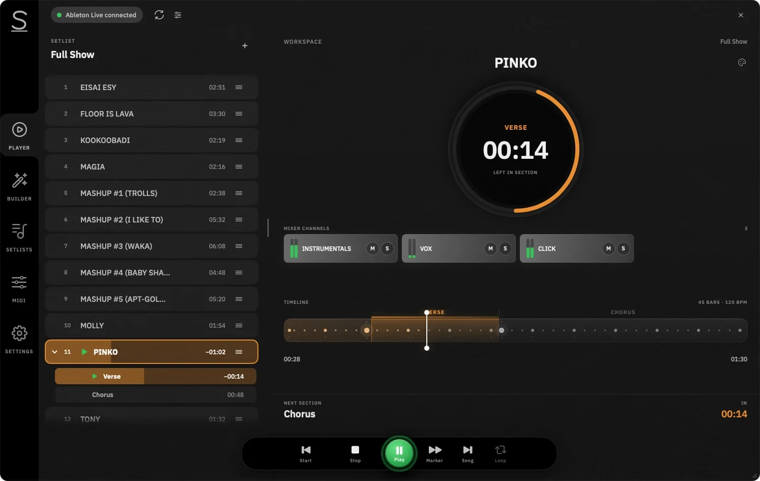Jump to the Chorus section row
Screen dimensions: 760x481
coord(156,394)
